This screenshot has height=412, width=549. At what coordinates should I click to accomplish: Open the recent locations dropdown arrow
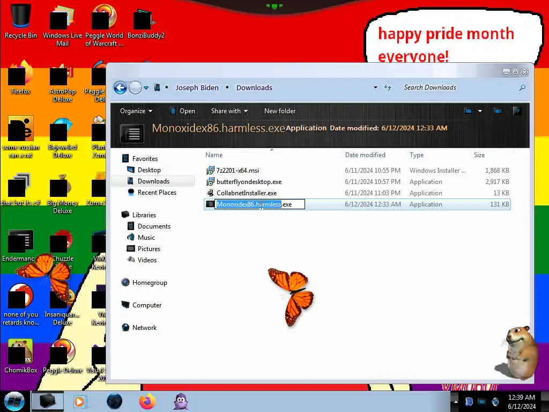[146, 87]
